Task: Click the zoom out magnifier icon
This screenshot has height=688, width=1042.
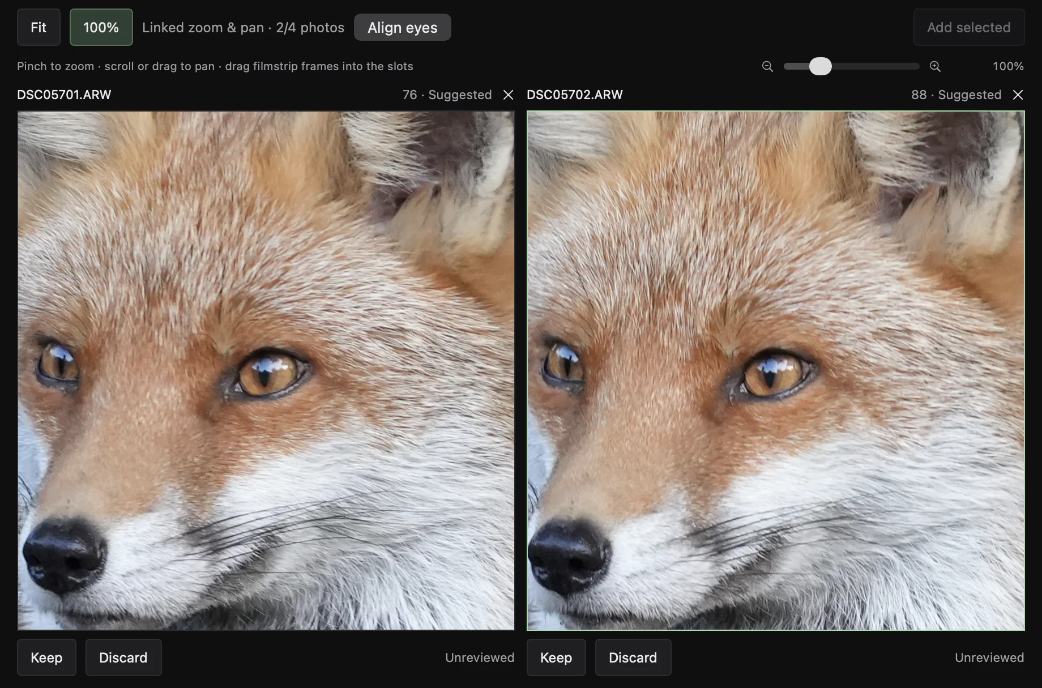Action: [x=767, y=66]
